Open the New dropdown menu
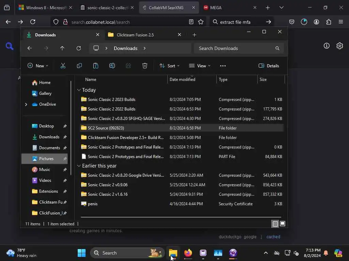 [x=37, y=66]
